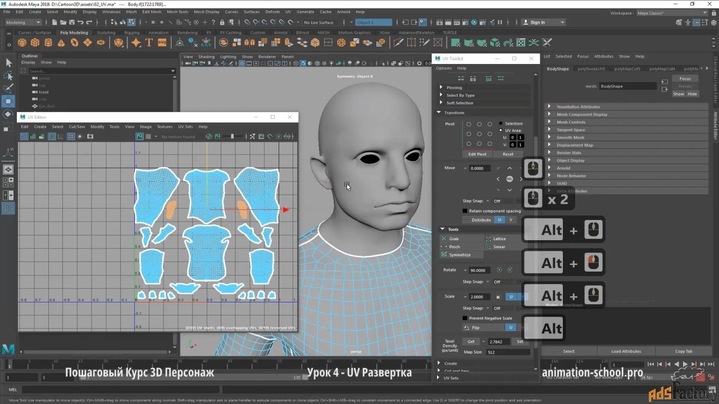
Task: Select the Symmetrize tool in UV Toolkit
Action: pos(461,255)
